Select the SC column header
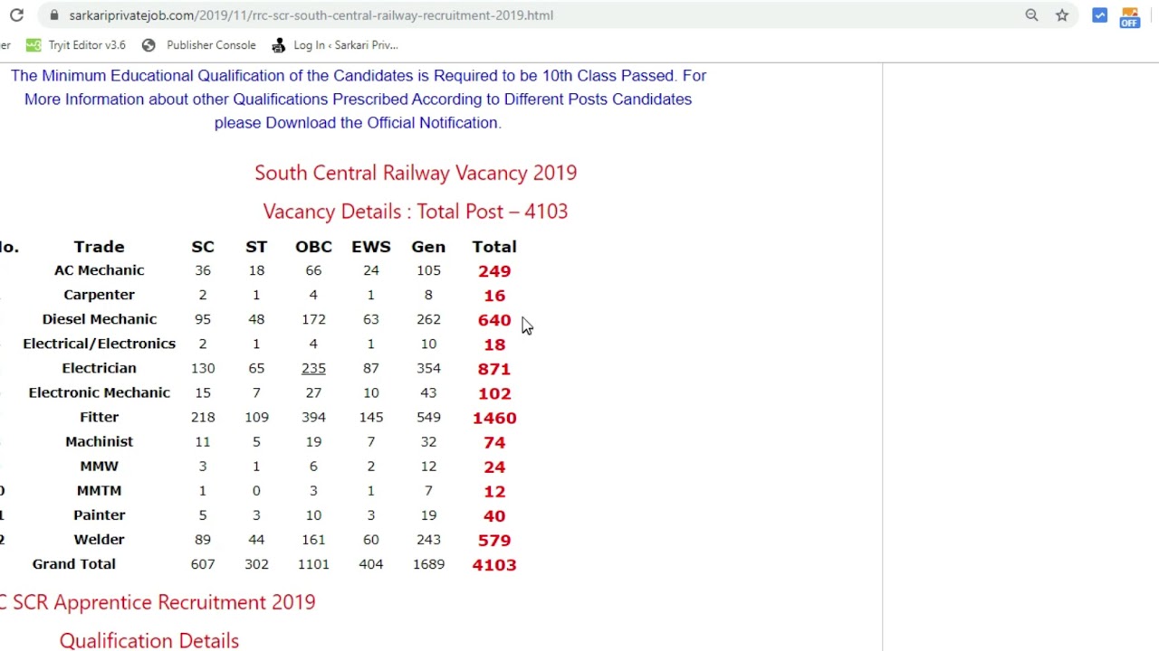The width and height of the screenshot is (1159, 651). 203,247
